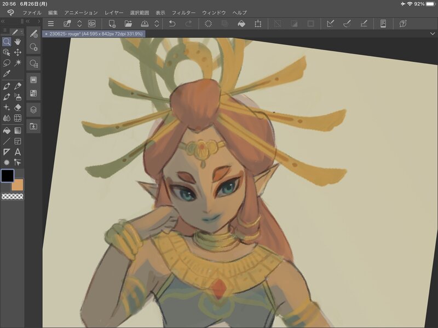Open the help question-mark support icon
The width and height of the screenshot is (438, 328).
click(403, 24)
